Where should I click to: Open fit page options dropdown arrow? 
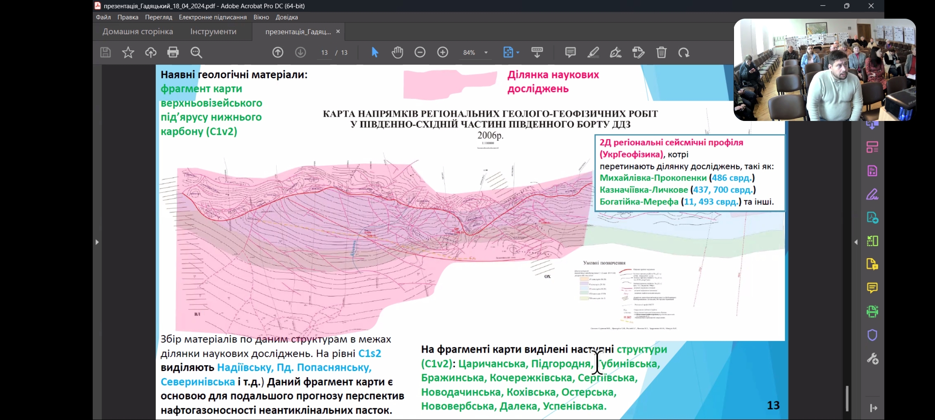click(518, 52)
